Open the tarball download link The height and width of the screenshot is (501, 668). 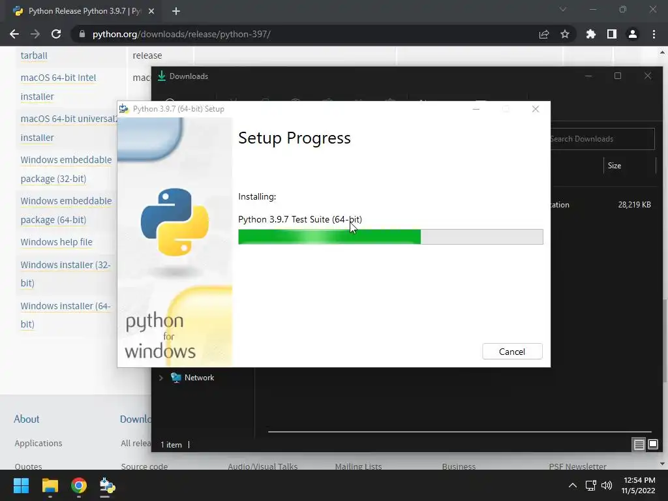pyautogui.click(x=34, y=55)
